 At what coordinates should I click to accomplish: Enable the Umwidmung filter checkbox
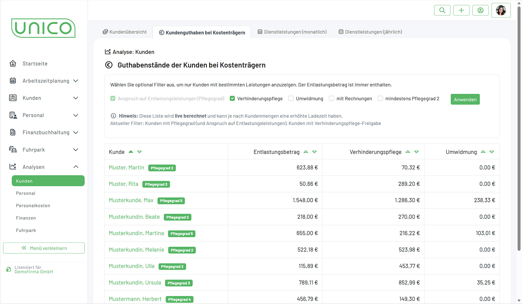point(291,99)
